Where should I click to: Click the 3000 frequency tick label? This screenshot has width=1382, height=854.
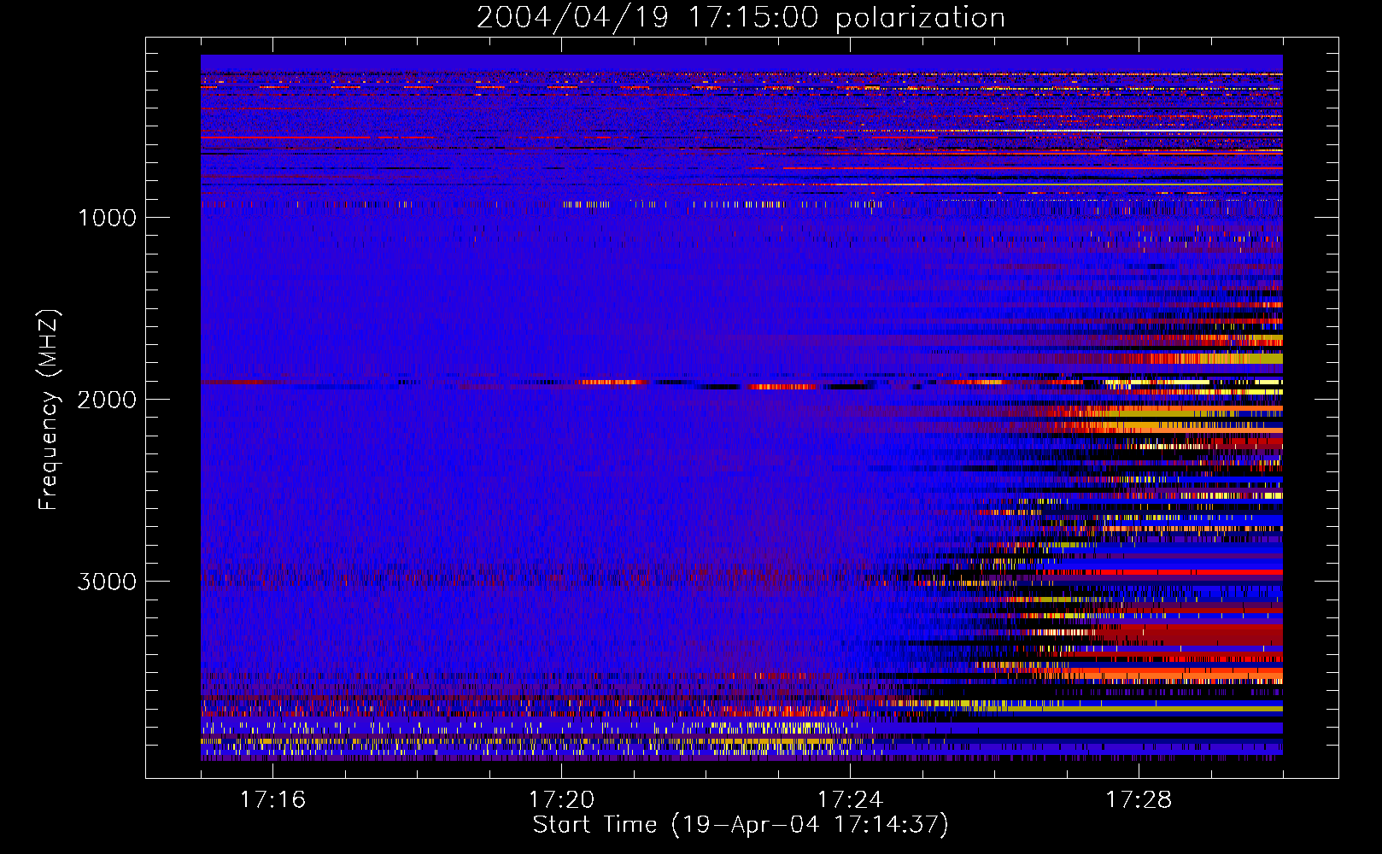click(x=107, y=582)
